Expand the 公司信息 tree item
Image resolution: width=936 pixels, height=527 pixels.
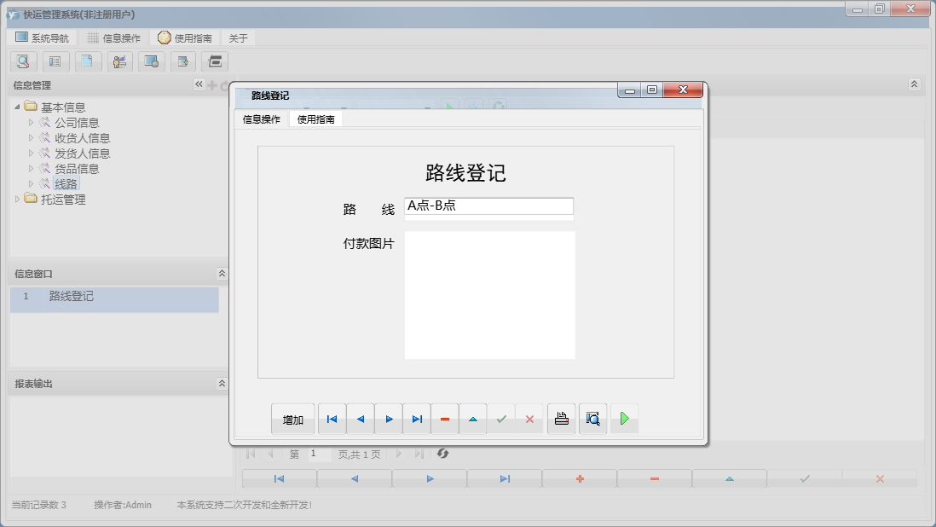pyautogui.click(x=32, y=121)
